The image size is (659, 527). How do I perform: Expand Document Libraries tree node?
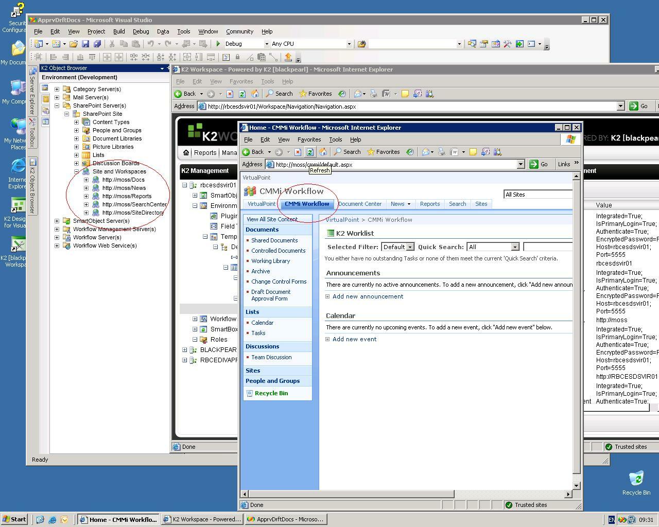(76, 138)
